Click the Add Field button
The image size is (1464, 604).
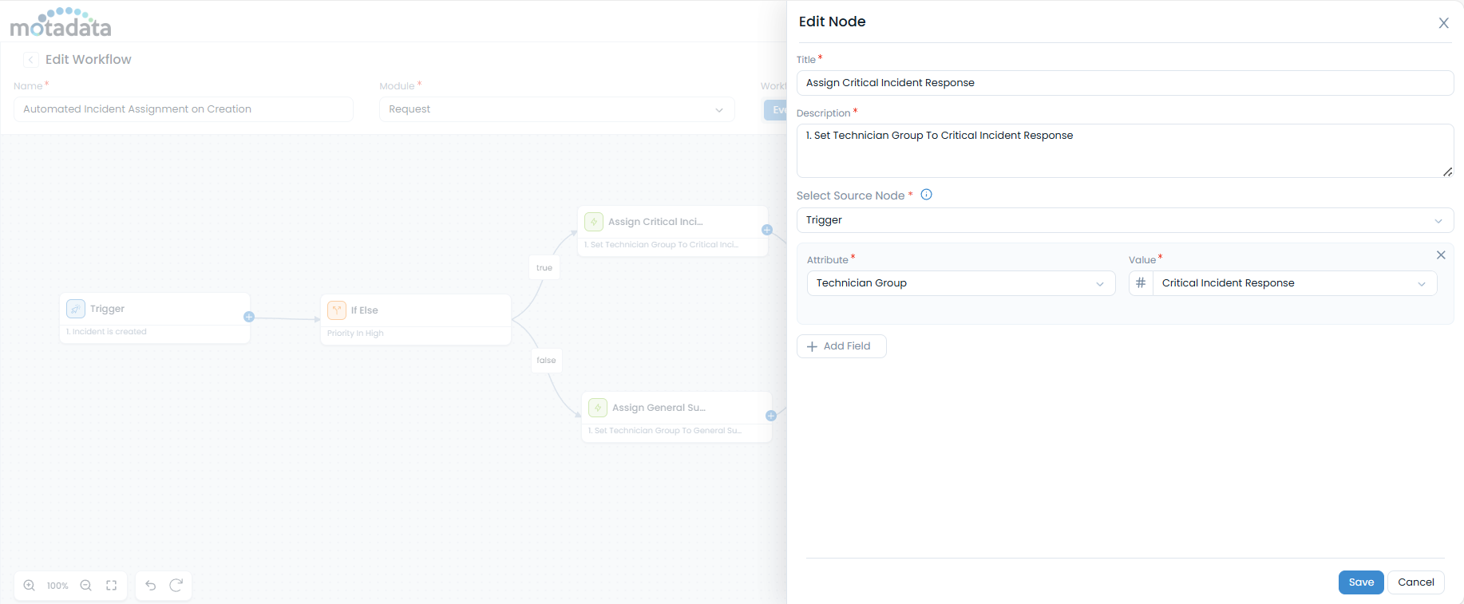coord(841,346)
